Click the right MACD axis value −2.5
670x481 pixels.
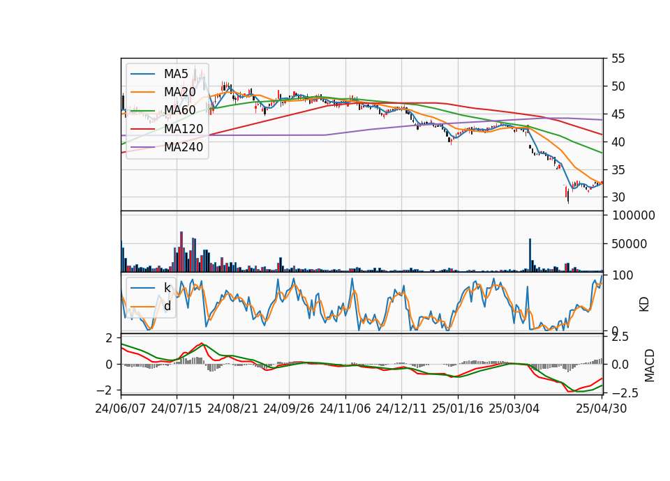[625, 392]
